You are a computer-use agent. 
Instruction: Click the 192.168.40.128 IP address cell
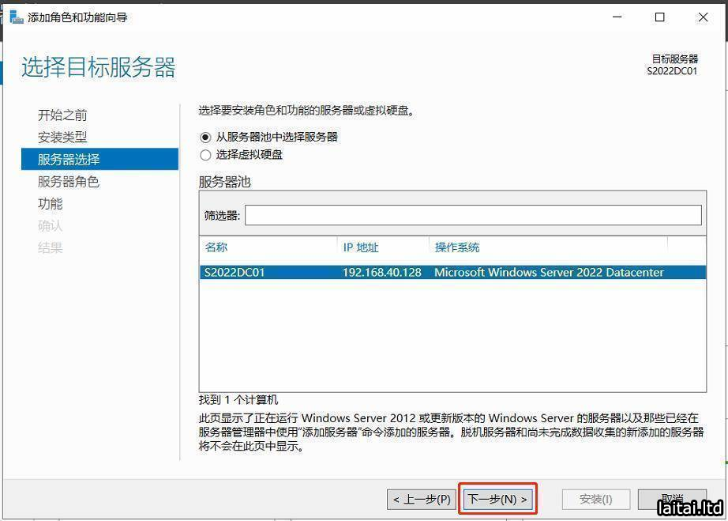point(381,273)
